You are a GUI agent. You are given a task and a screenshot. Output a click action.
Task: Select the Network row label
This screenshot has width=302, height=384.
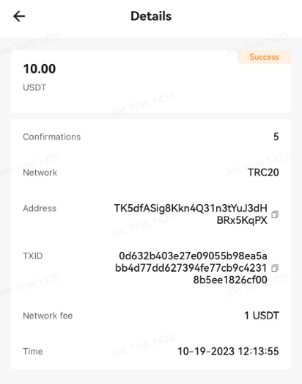(40, 173)
